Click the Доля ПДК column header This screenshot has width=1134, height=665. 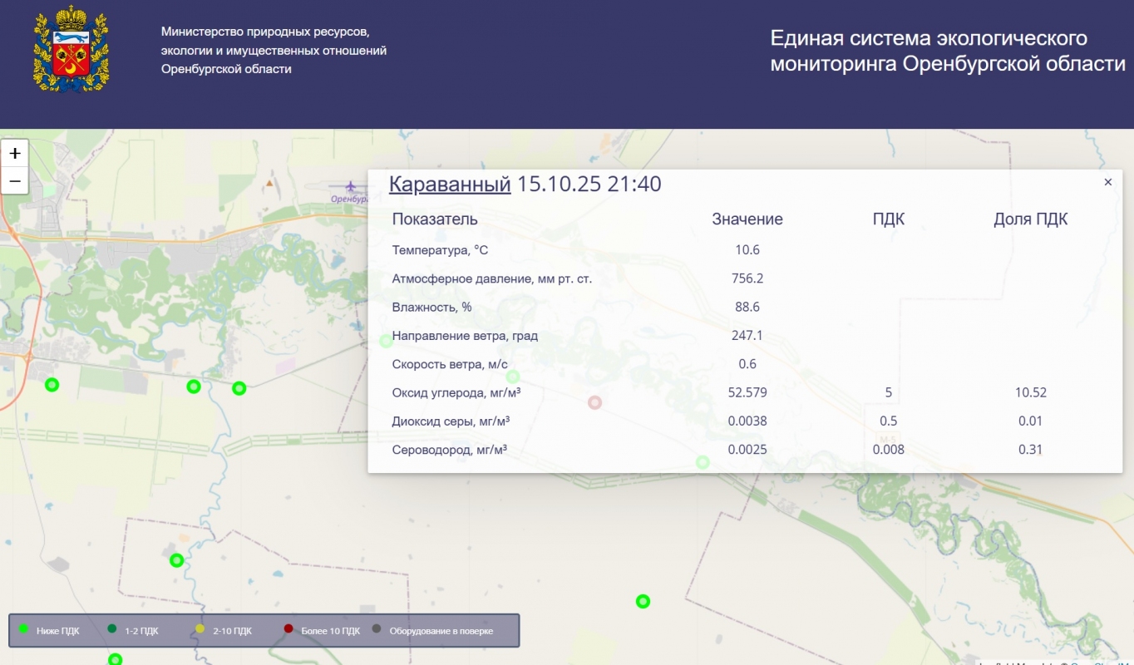pyautogui.click(x=1030, y=219)
